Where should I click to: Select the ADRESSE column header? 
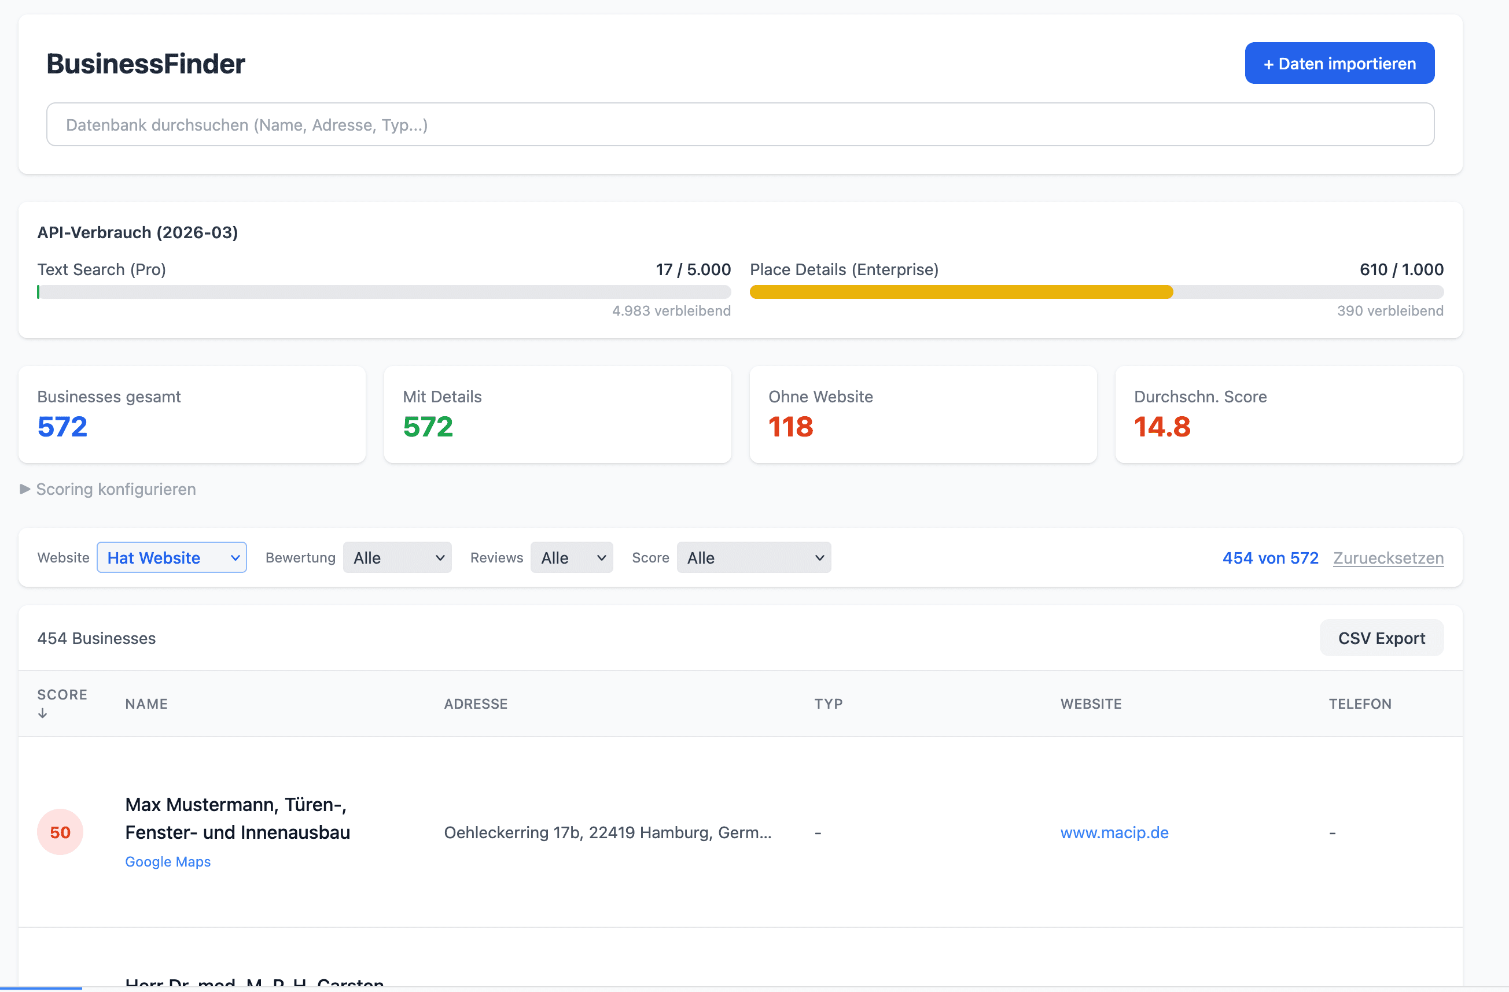pos(476,704)
